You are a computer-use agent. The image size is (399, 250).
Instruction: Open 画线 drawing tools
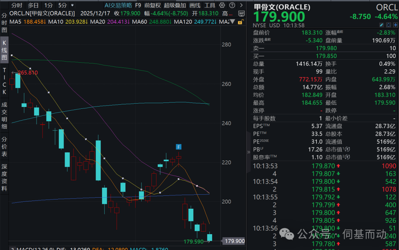pyautogui.click(x=195, y=5)
